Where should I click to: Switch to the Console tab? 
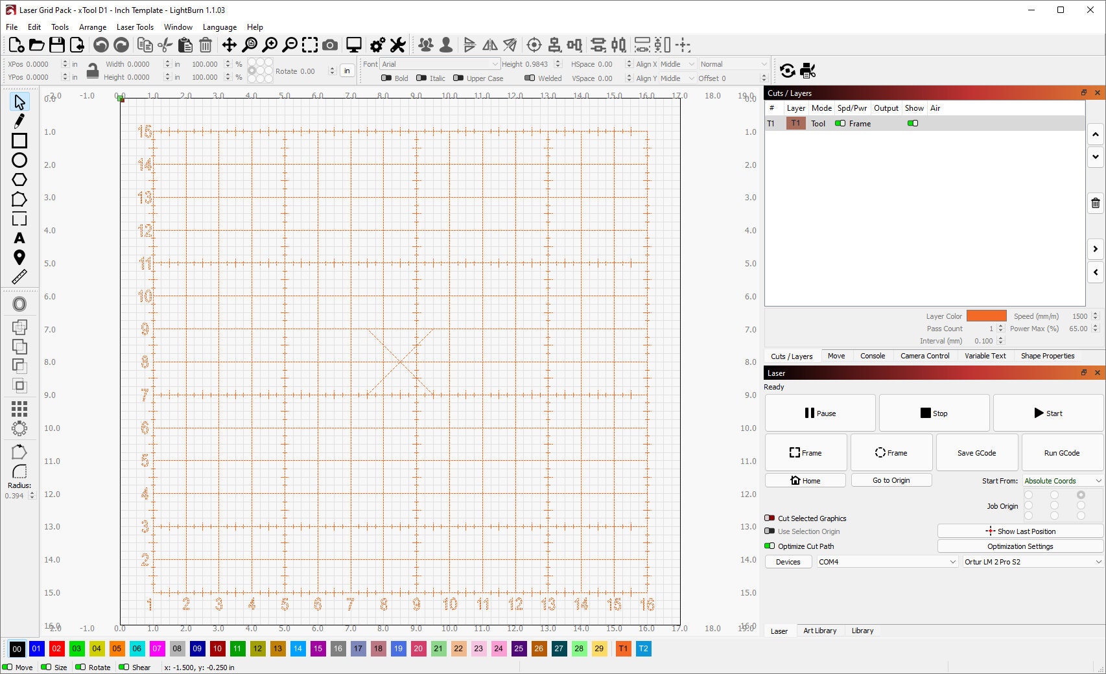click(873, 356)
